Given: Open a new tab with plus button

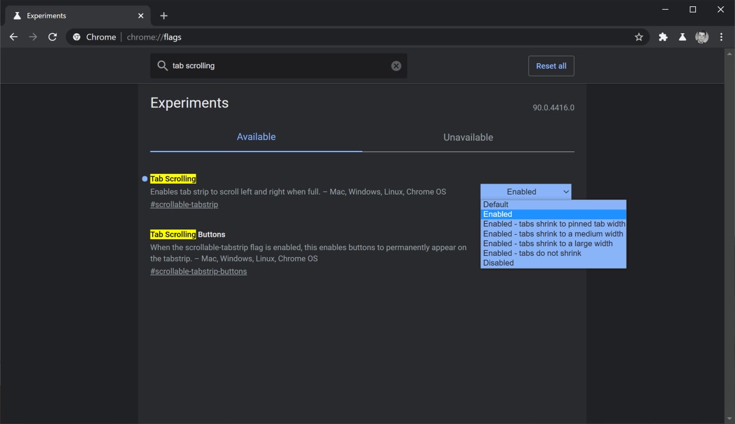Looking at the screenshot, I should coord(164,15).
